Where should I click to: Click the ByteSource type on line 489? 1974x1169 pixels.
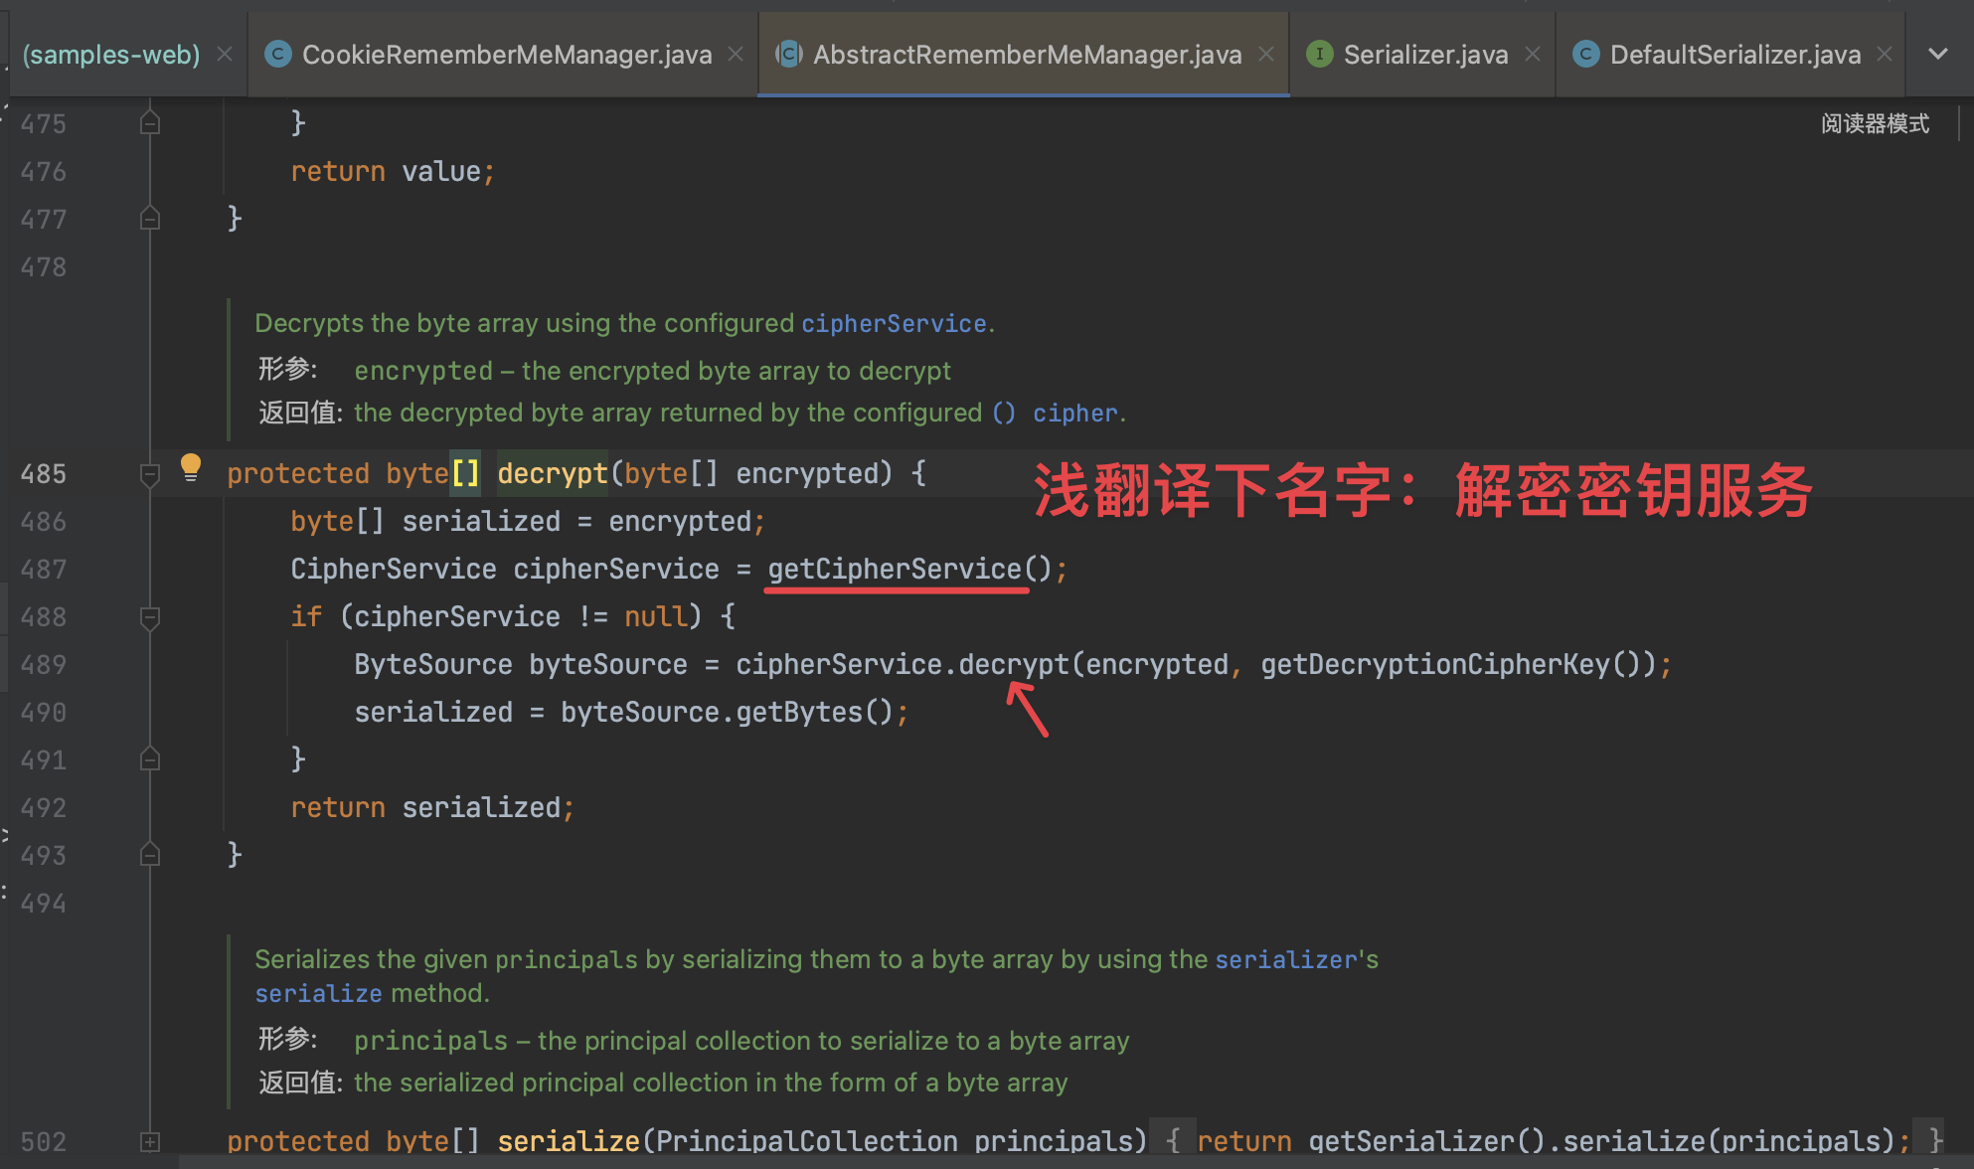tap(432, 664)
